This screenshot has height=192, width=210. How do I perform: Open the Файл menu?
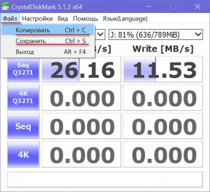click(10, 18)
